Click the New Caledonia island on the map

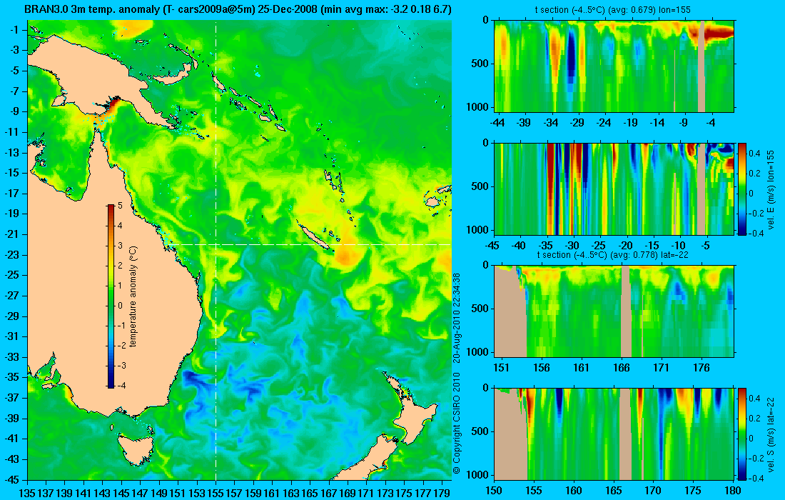[314, 237]
